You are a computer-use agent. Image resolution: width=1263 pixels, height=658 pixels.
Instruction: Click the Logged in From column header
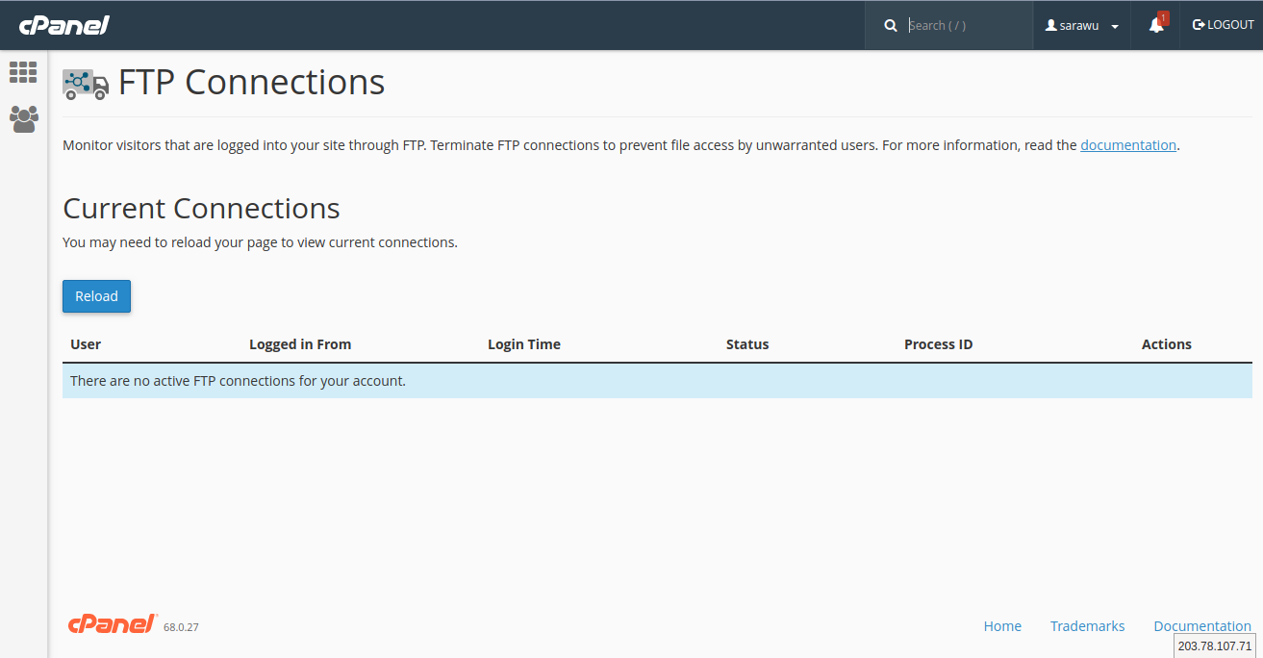300,344
